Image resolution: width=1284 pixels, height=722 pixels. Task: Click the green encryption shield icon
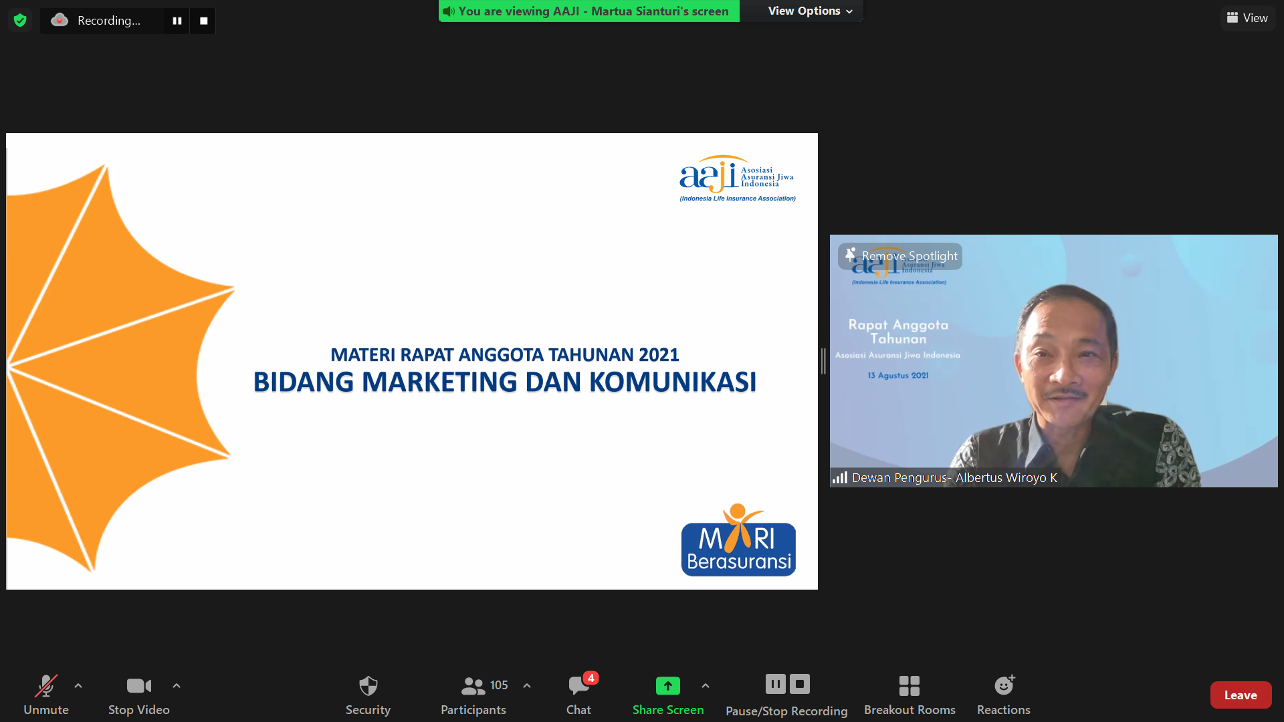coord(20,21)
